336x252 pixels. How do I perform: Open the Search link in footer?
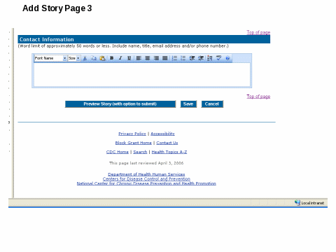click(x=140, y=152)
